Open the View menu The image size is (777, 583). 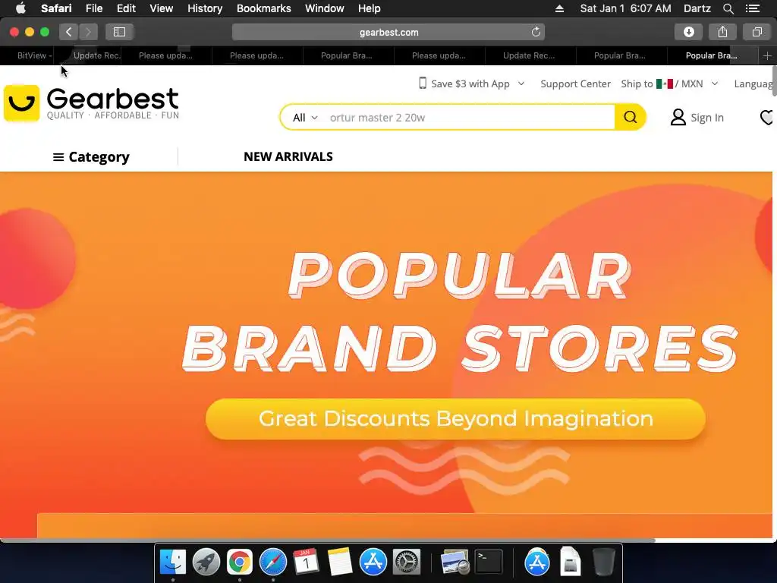coord(162,8)
